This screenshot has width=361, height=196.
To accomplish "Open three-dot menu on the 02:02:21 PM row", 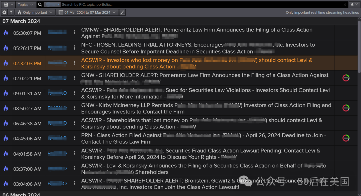I will 74,78.
